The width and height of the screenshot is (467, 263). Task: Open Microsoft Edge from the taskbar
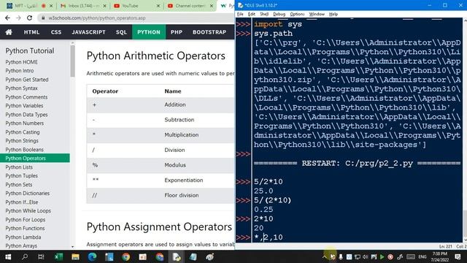click(93, 256)
